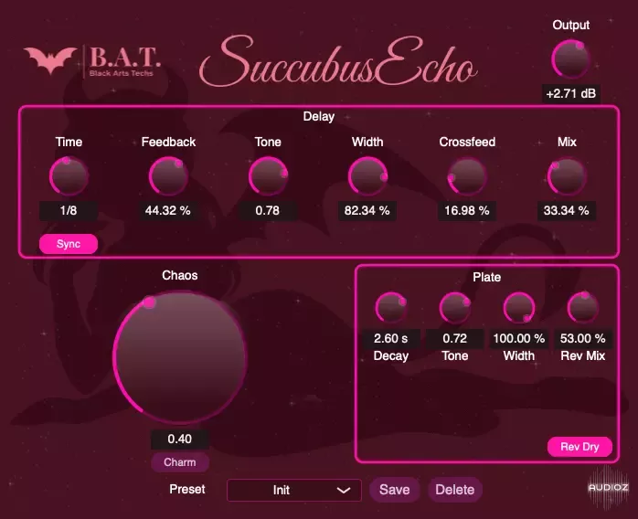The image size is (638, 519).
Task: Click the Output gain knob
Action: (571, 60)
